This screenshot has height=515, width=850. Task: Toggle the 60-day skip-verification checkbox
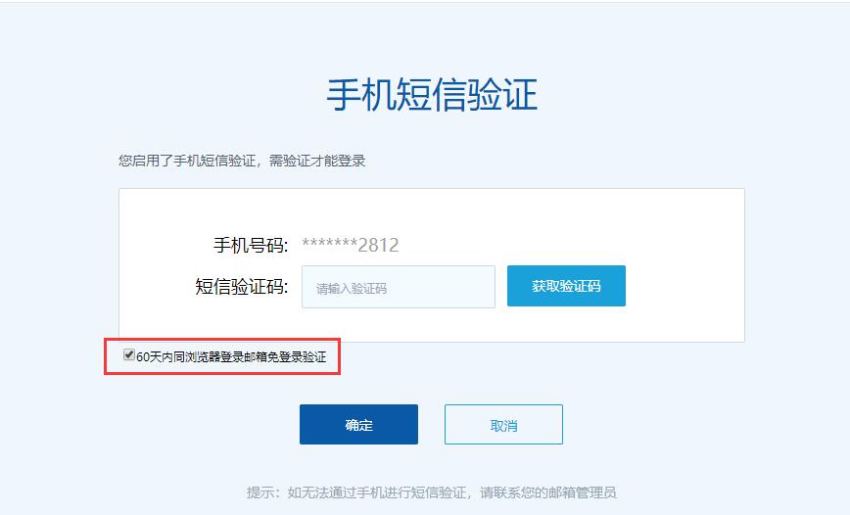tap(129, 354)
